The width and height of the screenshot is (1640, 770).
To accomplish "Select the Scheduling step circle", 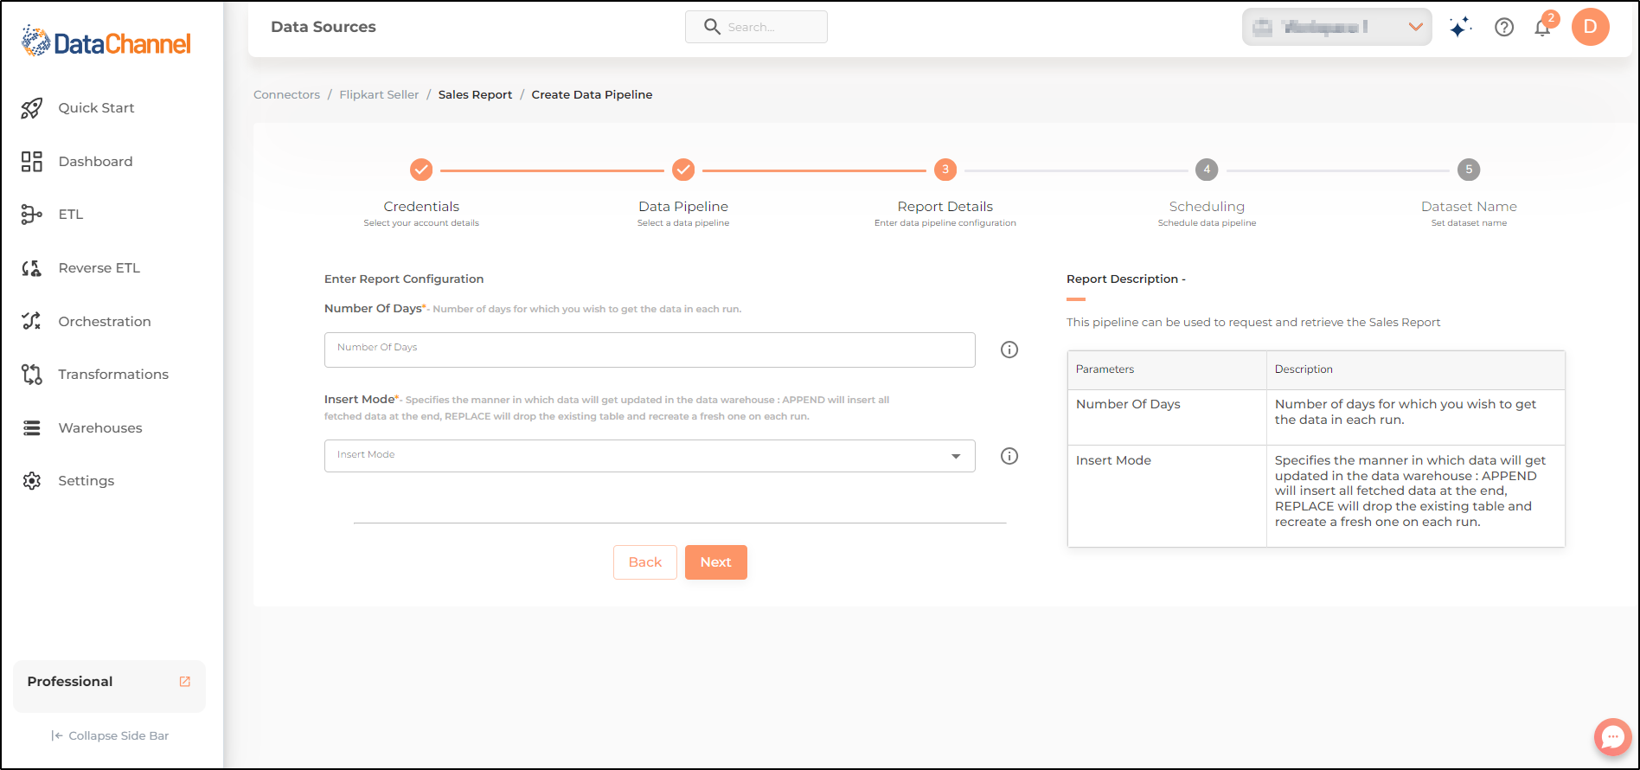I will tap(1207, 170).
